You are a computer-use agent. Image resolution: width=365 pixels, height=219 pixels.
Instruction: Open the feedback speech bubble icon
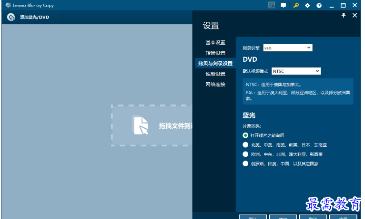pos(284,5)
